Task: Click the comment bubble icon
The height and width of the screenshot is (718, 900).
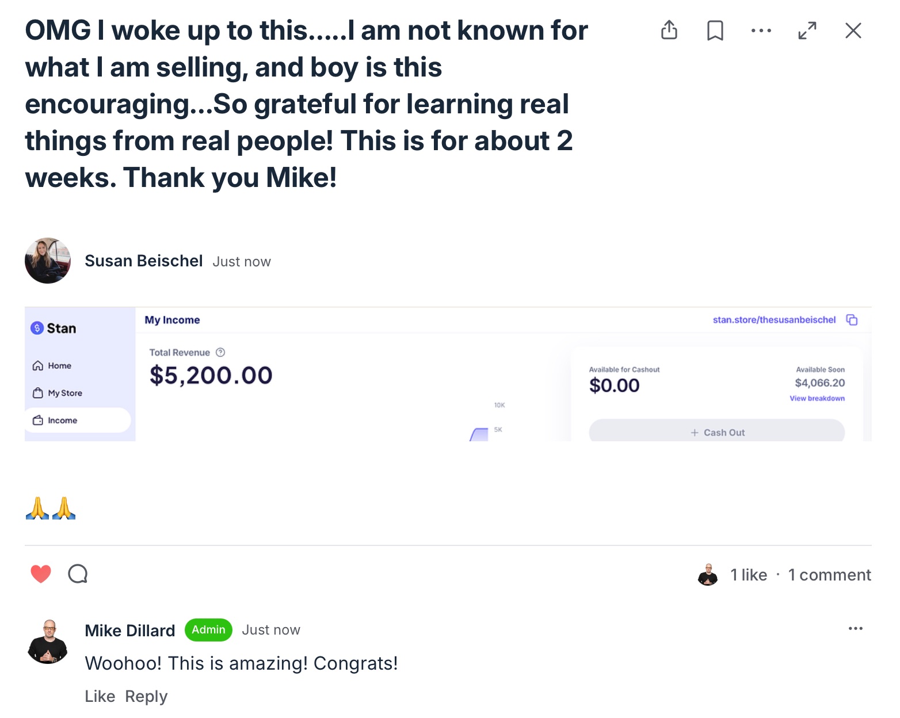Action: 78,574
